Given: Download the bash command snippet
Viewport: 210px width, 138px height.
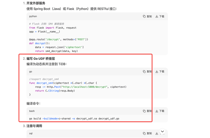Looking at the screenshot, I should pos(160,111).
